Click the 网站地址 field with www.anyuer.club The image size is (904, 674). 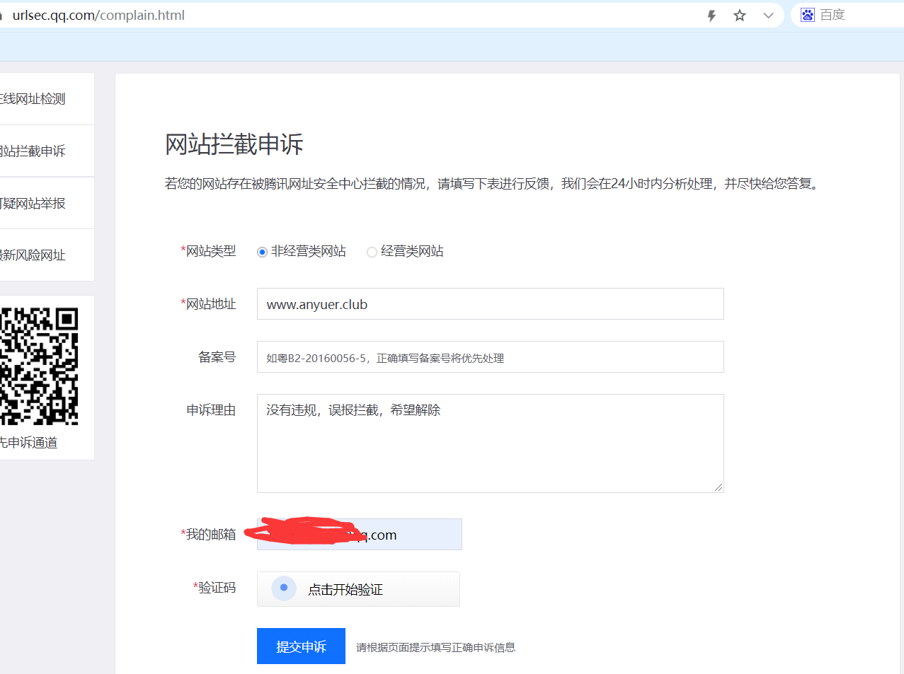490,304
